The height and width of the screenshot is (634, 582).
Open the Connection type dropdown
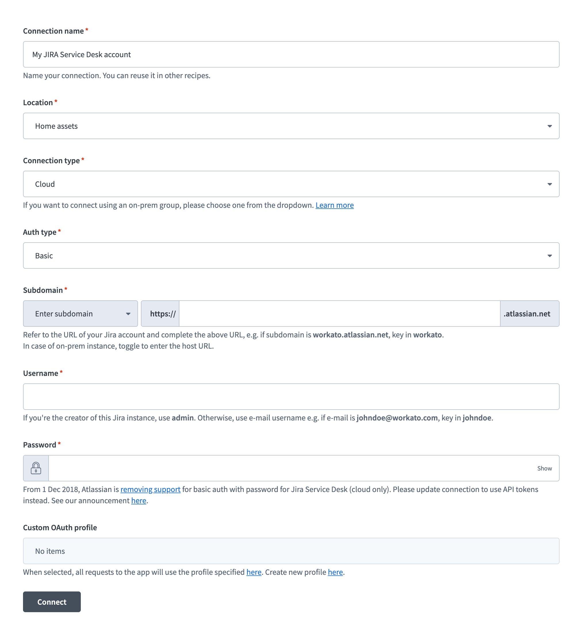[550, 184]
